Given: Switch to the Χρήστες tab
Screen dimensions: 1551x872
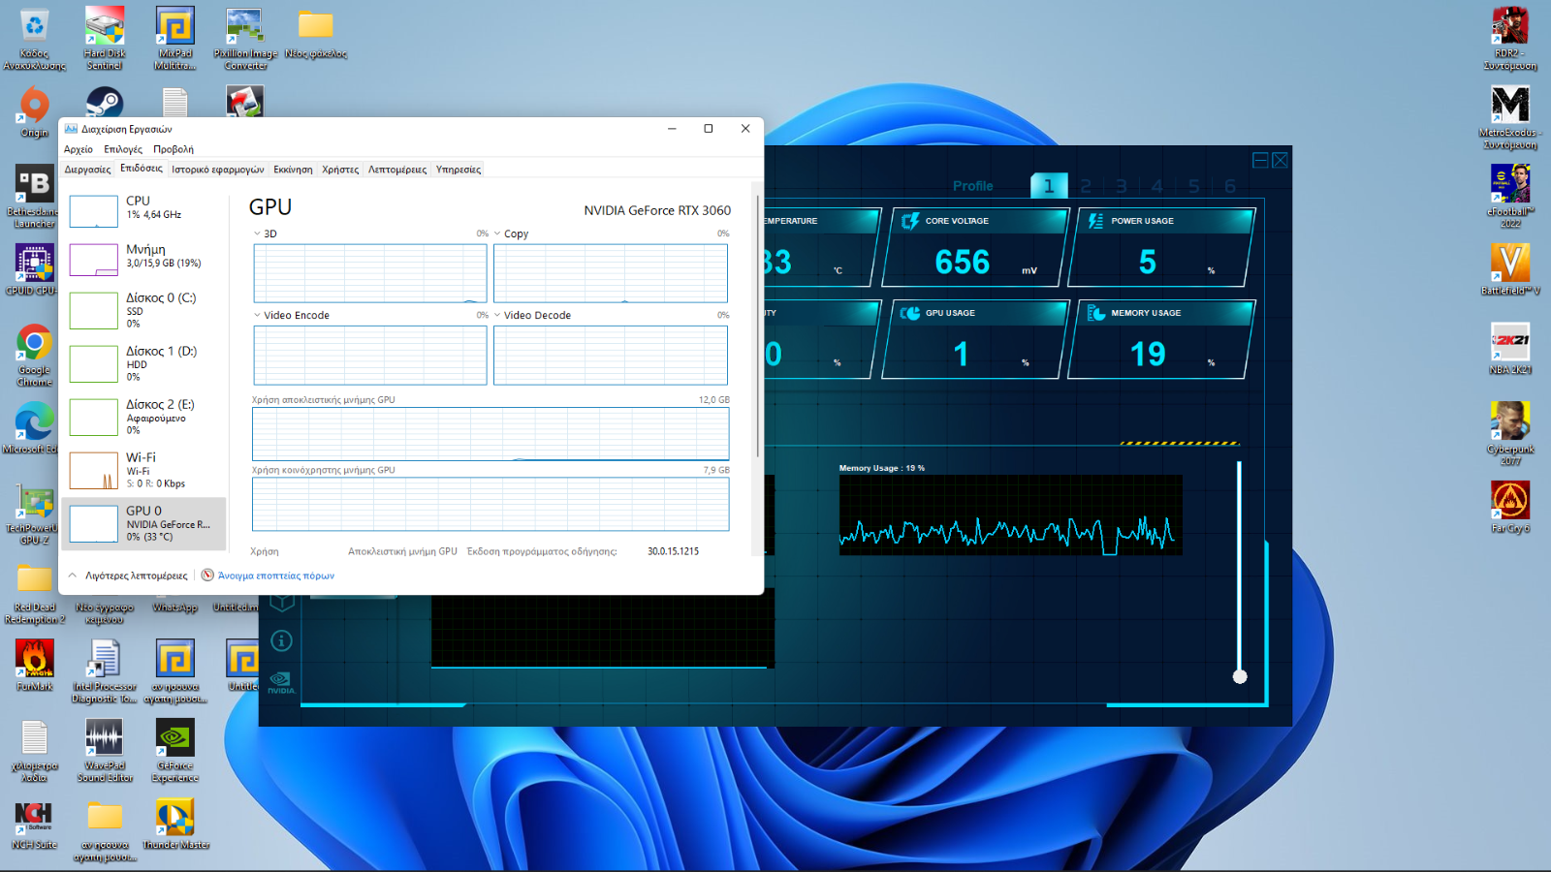Looking at the screenshot, I should click(x=340, y=170).
